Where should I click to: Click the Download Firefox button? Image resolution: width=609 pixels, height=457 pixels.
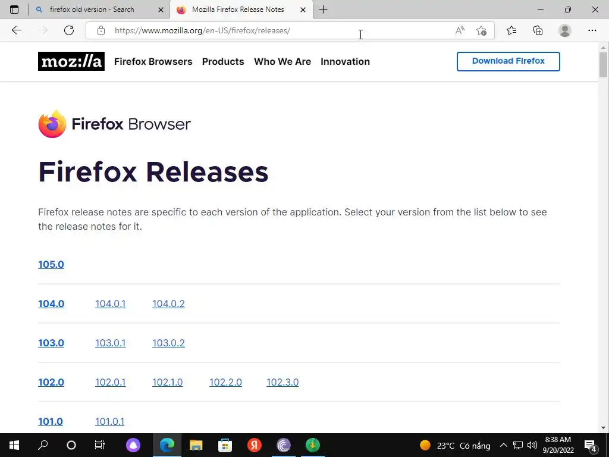[x=508, y=61]
